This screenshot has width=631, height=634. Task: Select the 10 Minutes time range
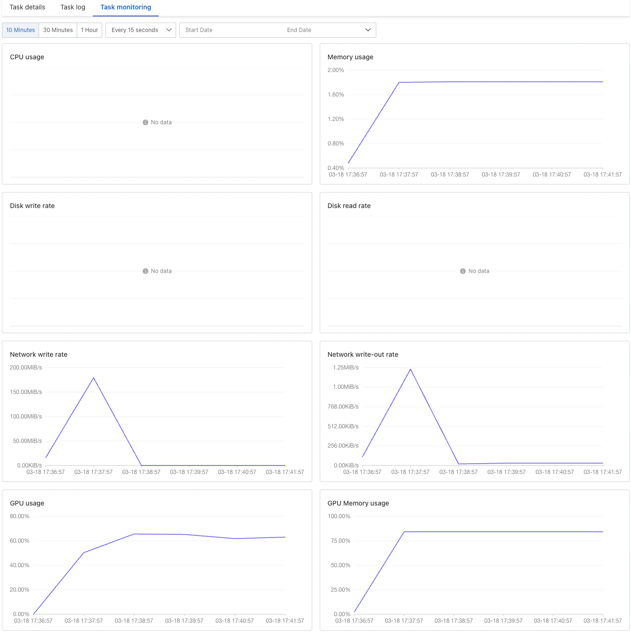[x=21, y=30]
